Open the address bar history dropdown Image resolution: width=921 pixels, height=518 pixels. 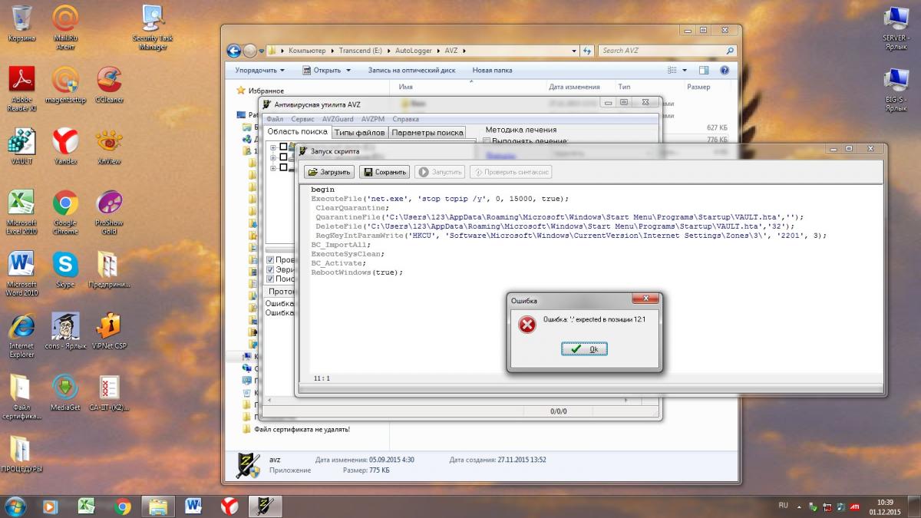point(574,51)
